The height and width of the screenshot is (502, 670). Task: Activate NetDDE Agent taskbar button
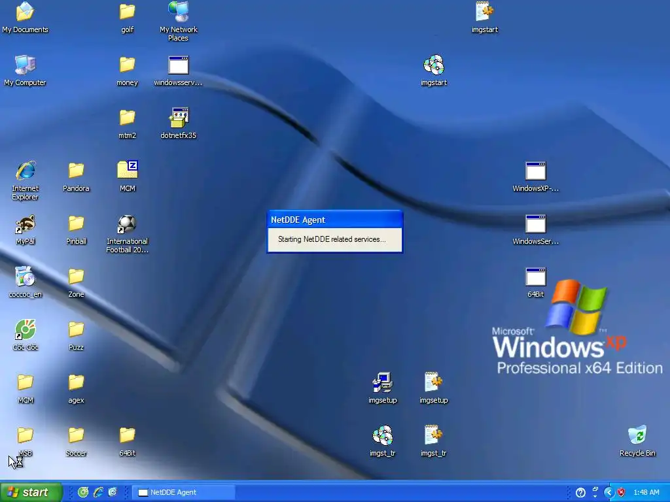(x=184, y=492)
